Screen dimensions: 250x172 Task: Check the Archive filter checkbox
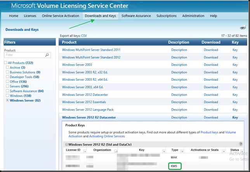point(7,67)
